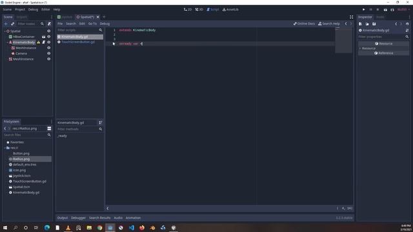Go to previous script edit location
Screen dimensions: 413x232
tap(346, 24)
